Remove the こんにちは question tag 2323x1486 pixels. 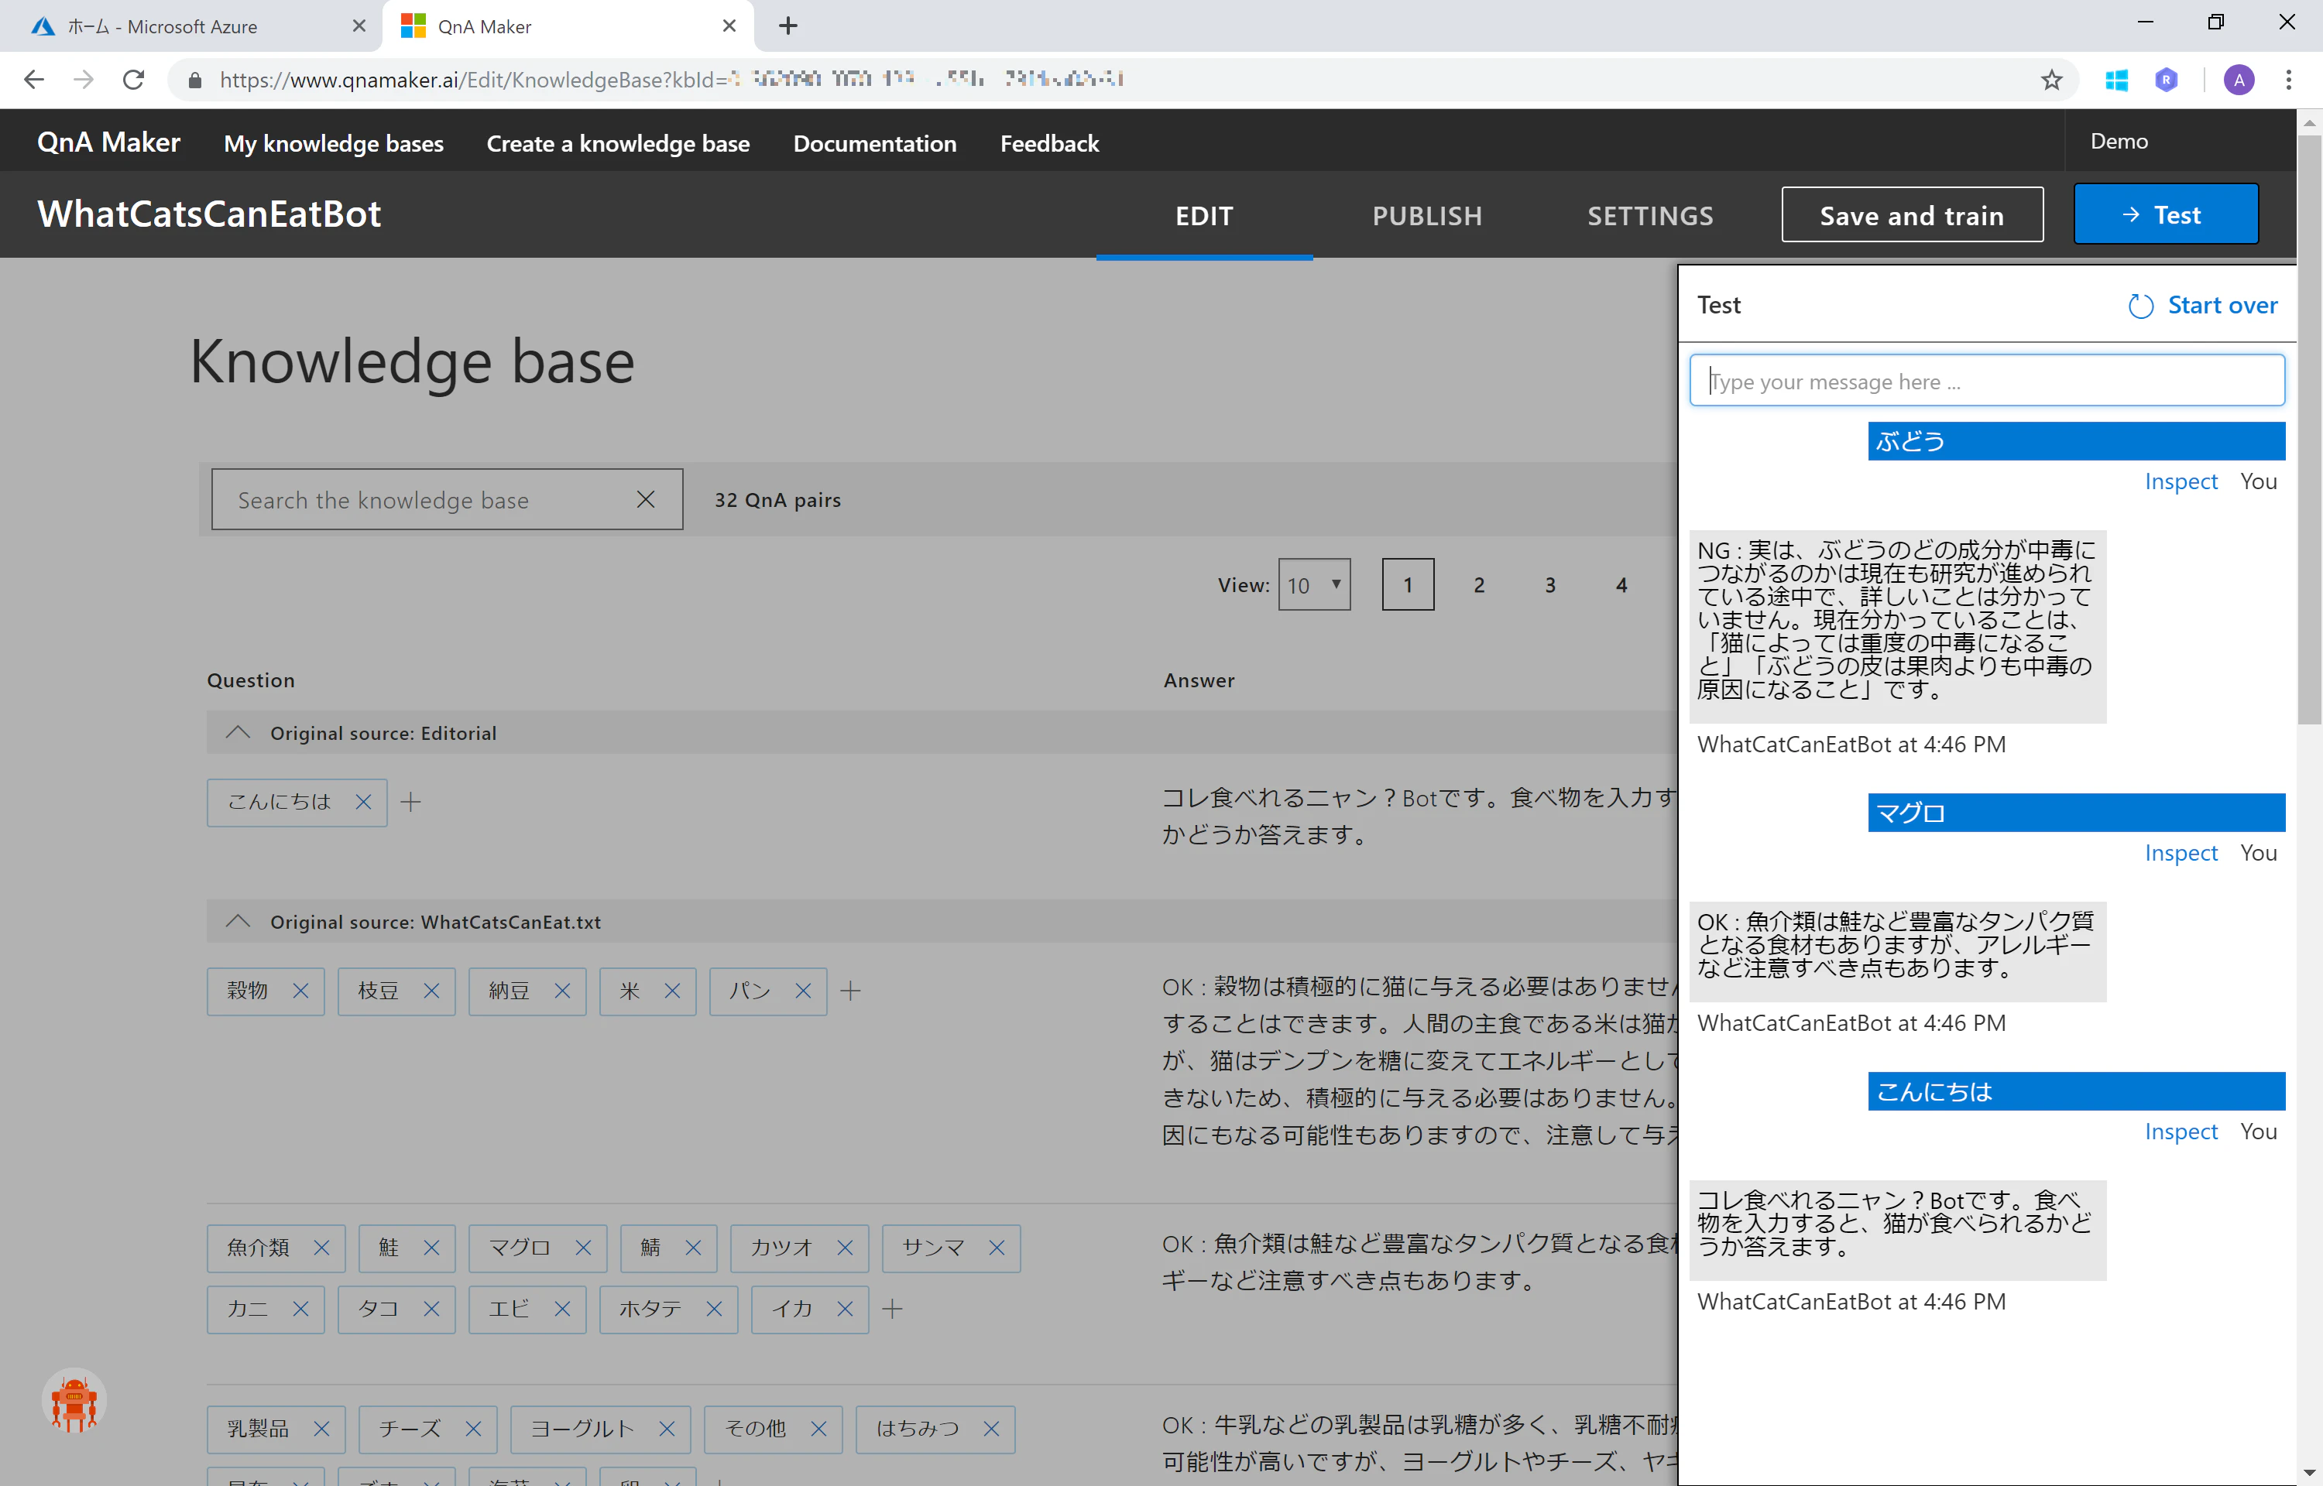click(x=363, y=802)
